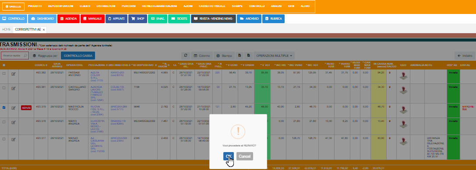Sort by N. TRASM column header

click(x=164, y=65)
